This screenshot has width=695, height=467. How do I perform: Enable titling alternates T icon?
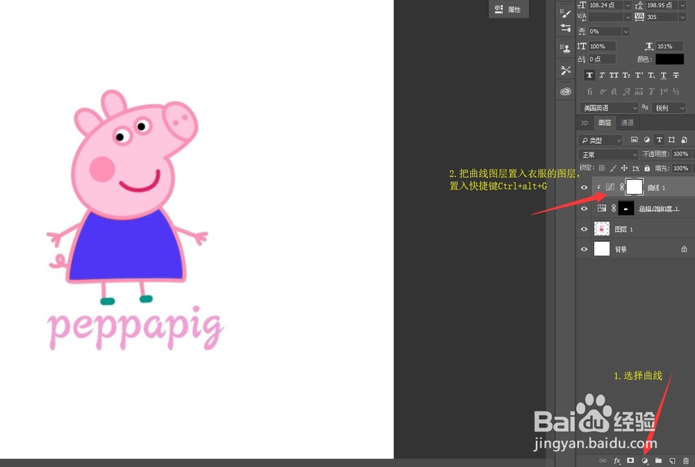pyautogui.click(x=651, y=92)
